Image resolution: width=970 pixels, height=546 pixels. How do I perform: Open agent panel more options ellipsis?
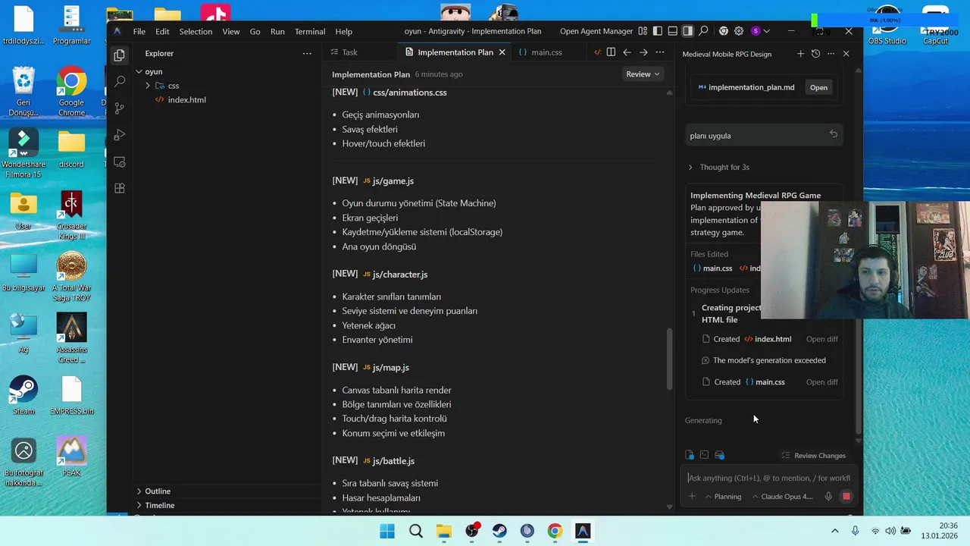click(x=831, y=54)
